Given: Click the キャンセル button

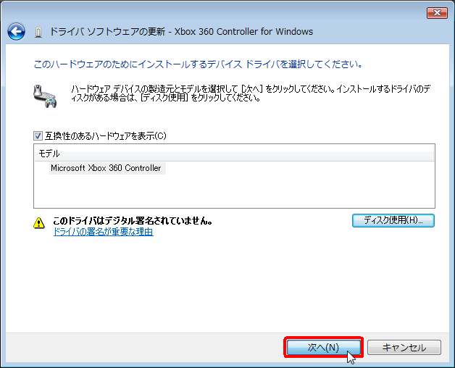Looking at the screenshot, I should [x=404, y=348].
